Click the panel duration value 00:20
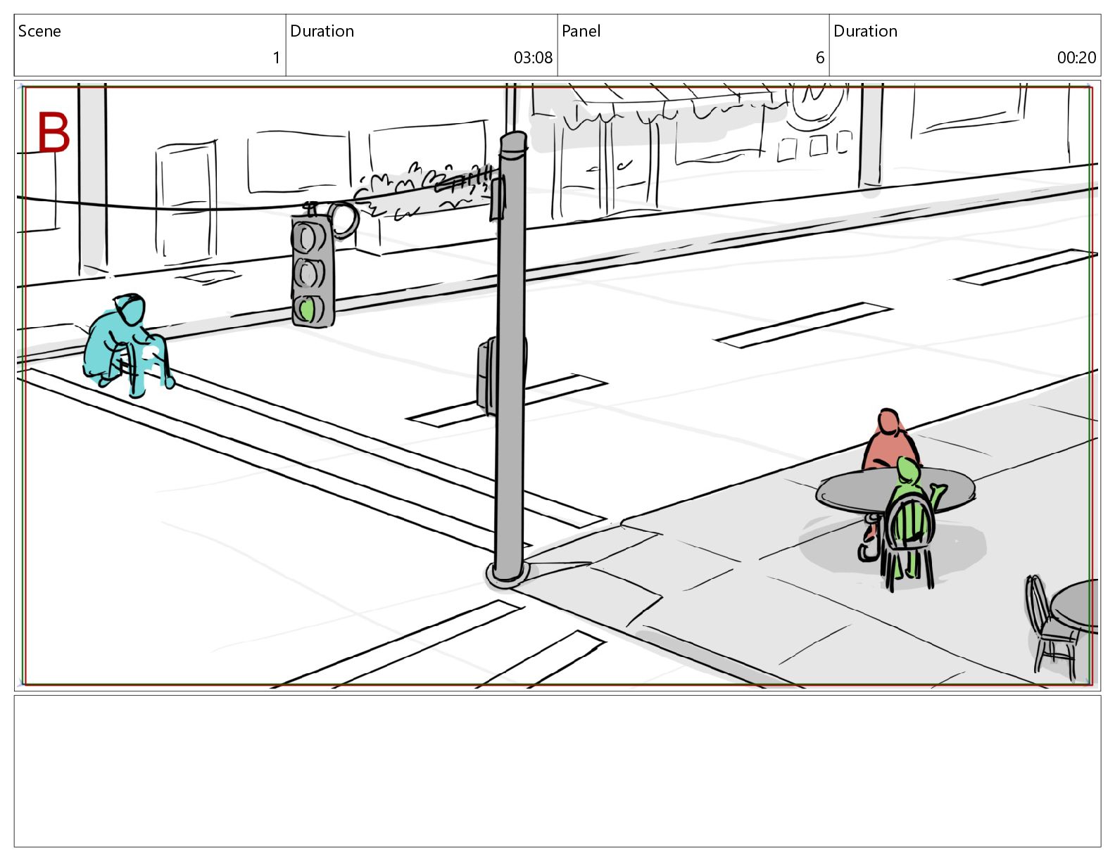 tap(1076, 58)
